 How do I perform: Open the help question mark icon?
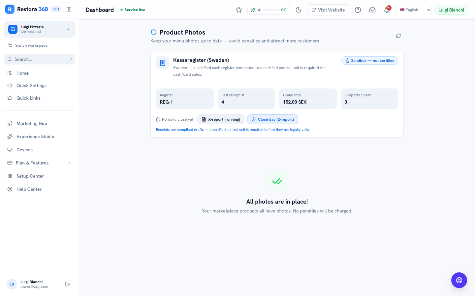[x=358, y=10]
